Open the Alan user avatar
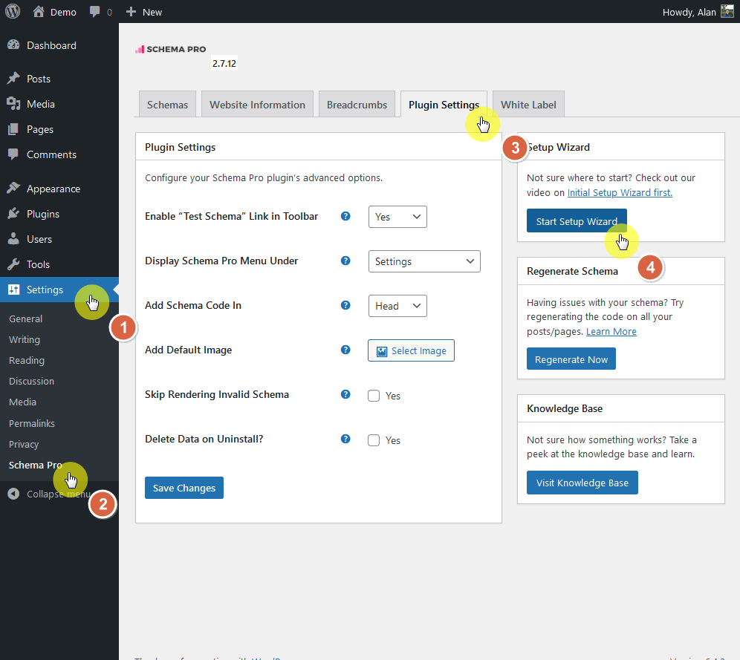Viewport: 740px width, 660px height. [x=727, y=12]
